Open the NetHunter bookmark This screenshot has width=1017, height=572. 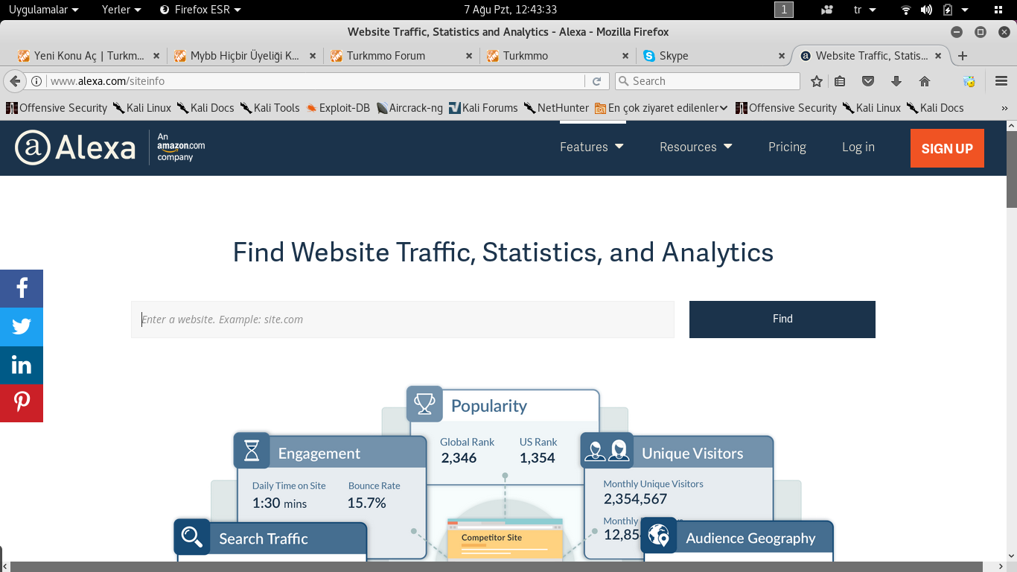(556, 108)
